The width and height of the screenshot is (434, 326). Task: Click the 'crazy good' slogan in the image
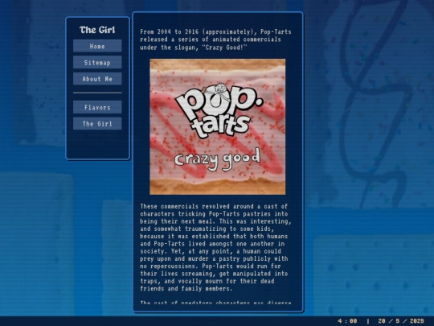(x=217, y=159)
